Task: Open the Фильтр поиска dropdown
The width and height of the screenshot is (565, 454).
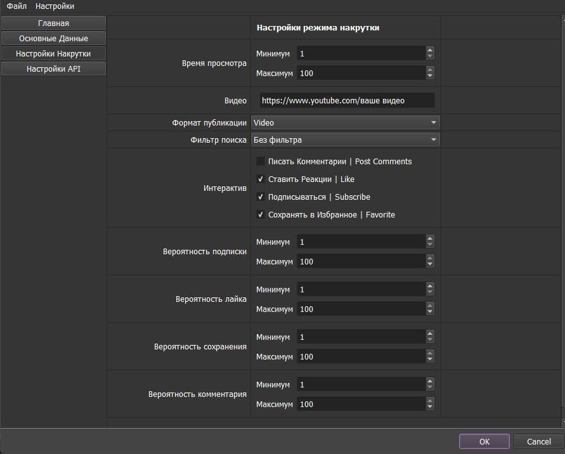Action: pos(346,139)
